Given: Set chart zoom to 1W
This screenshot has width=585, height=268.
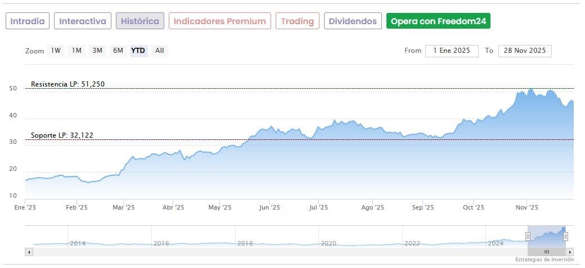Looking at the screenshot, I should (x=56, y=51).
